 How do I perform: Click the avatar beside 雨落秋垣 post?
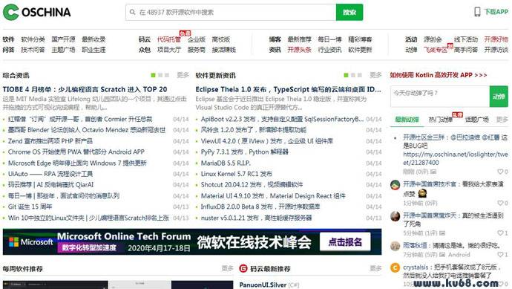[x=395, y=246]
